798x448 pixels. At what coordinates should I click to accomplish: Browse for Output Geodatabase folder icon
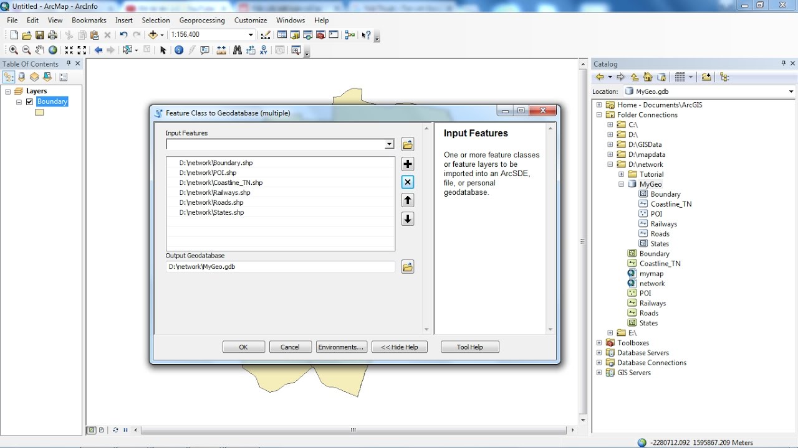point(408,268)
